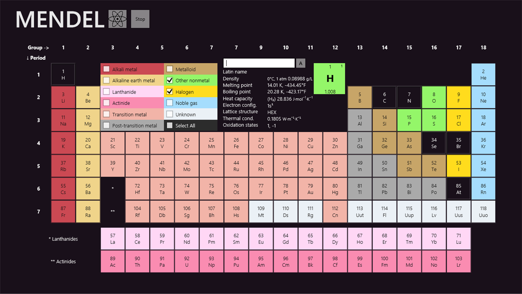Click the Stop button
Viewport: 522px width, 294px height.
tap(140, 19)
